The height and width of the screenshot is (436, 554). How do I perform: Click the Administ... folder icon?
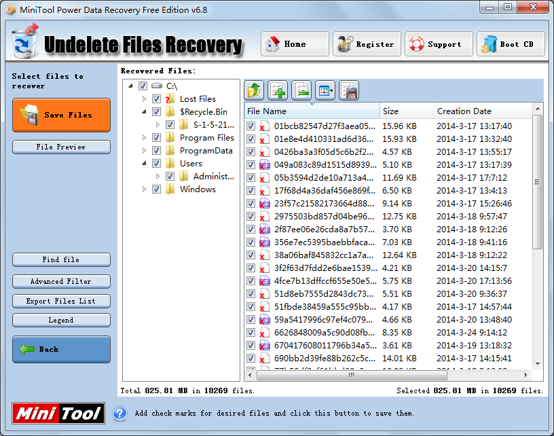[x=183, y=176]
